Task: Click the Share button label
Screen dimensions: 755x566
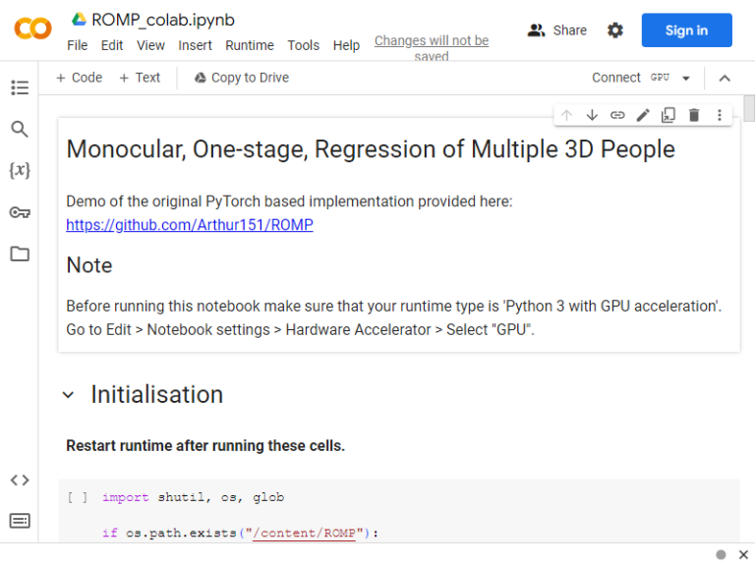Action: point(569,30)
